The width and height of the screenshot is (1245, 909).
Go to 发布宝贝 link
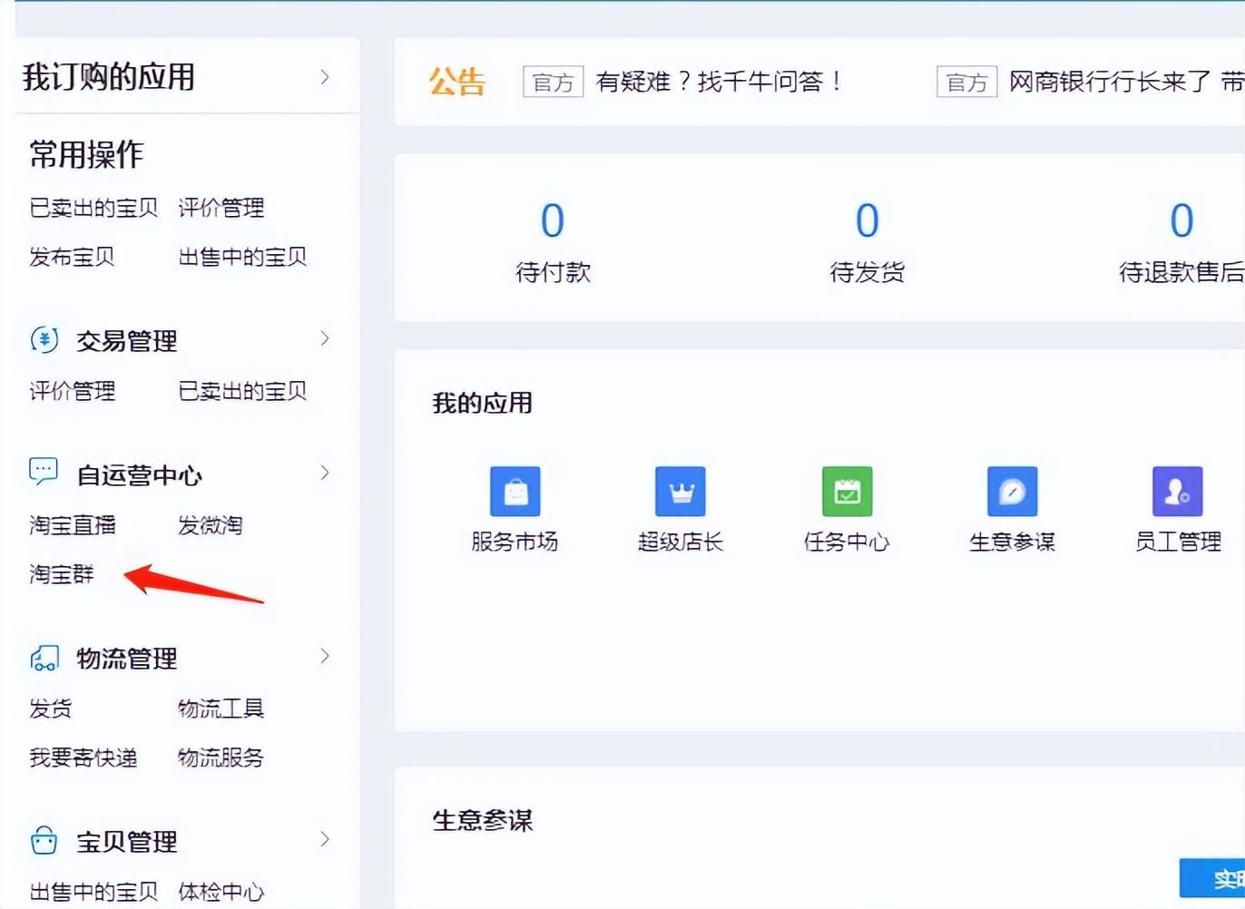[x=72, y=257]
